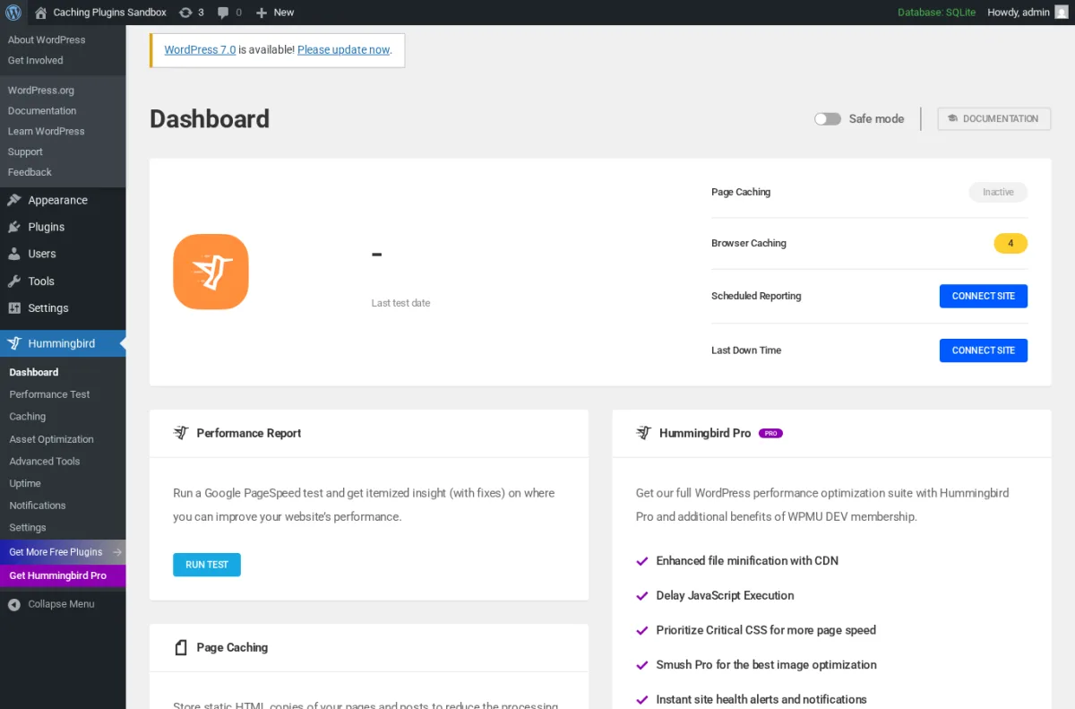Viewport: 1075px width, 709px height.
Task: Click the Appearance paintbrush icon
Action: [x=14, y=200]
